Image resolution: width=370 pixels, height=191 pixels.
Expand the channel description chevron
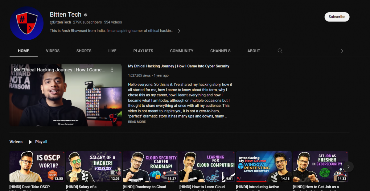tap(179, 31)
